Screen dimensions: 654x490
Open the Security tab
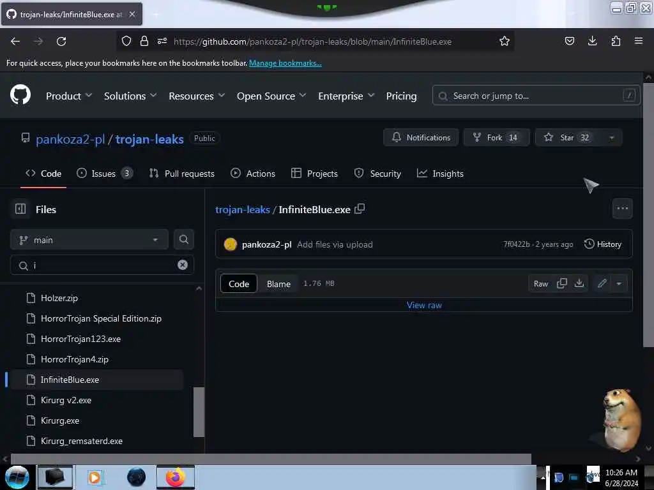(377, 174)
